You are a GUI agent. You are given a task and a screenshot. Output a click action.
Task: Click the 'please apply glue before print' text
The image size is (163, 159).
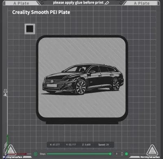[x=78, y=2]
